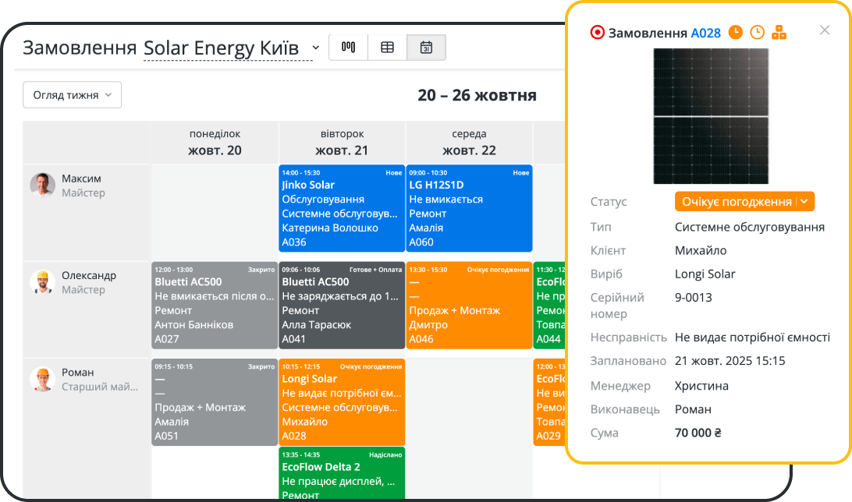Viewport: 852px width, 502px height.
Task: Select the вівторок жовт. 21 column header
Action: click(342, 143)
